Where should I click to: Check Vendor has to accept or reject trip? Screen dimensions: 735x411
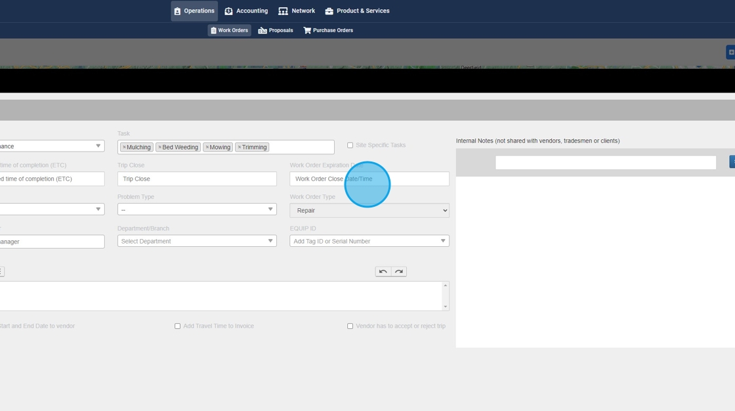[x=350, y=326]
